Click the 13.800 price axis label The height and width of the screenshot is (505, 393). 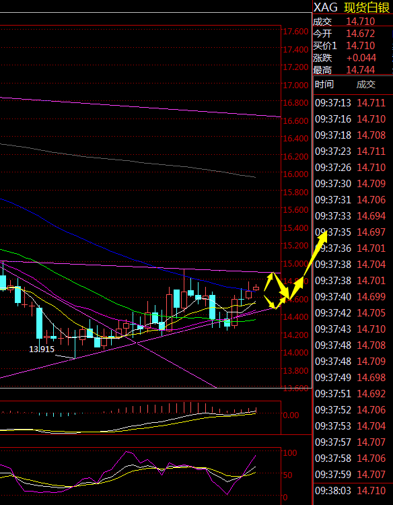295,371
